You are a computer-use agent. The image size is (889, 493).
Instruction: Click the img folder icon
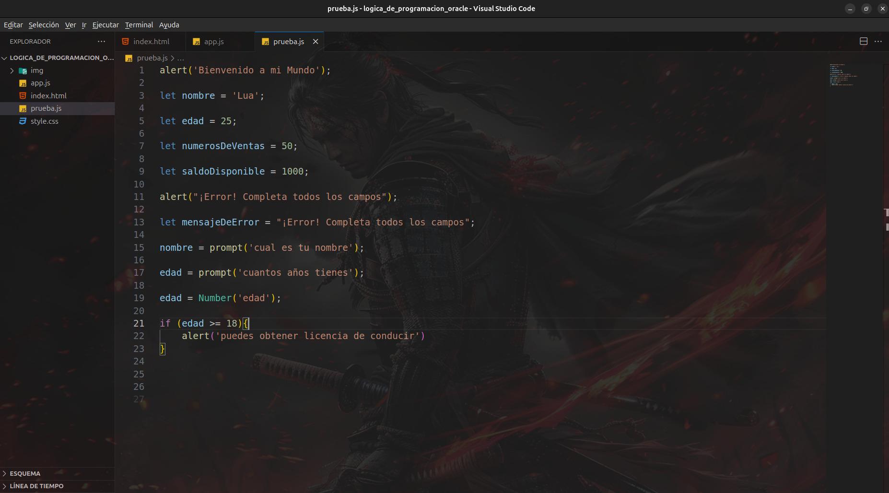tap(23, 70)
